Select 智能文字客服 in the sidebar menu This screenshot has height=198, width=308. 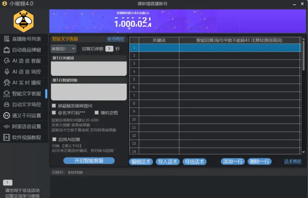pos(26,94)
